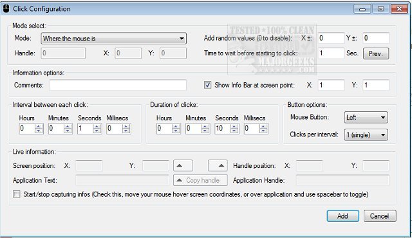
Task: Click the up-arrow button next to Screen position Y
Action: click(x=183, y=165)
